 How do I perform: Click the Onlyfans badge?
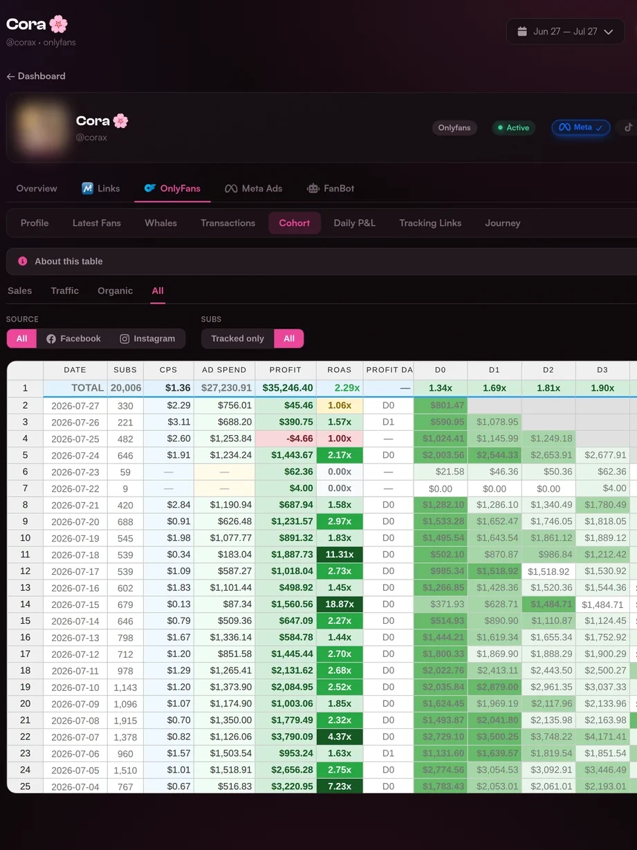click(454, 128)
